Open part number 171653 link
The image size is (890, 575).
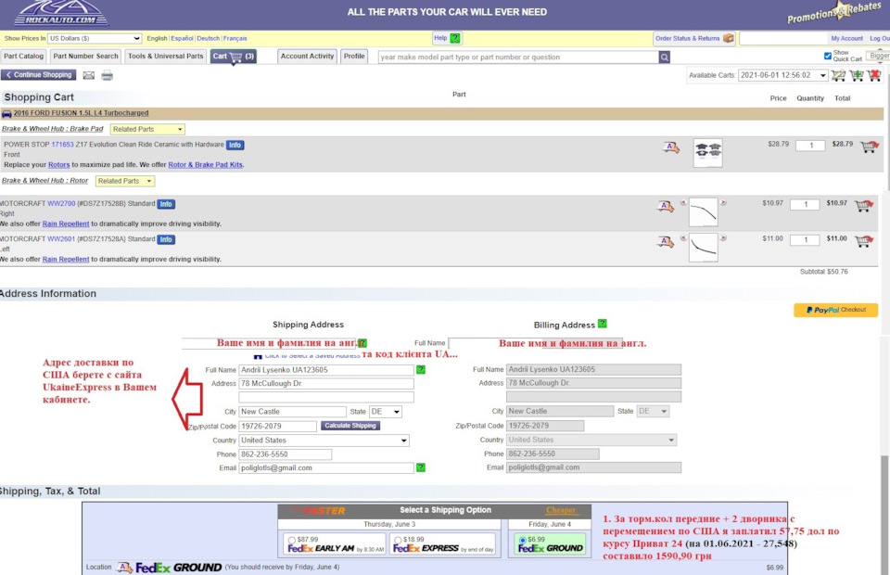[x=62, y=145]
